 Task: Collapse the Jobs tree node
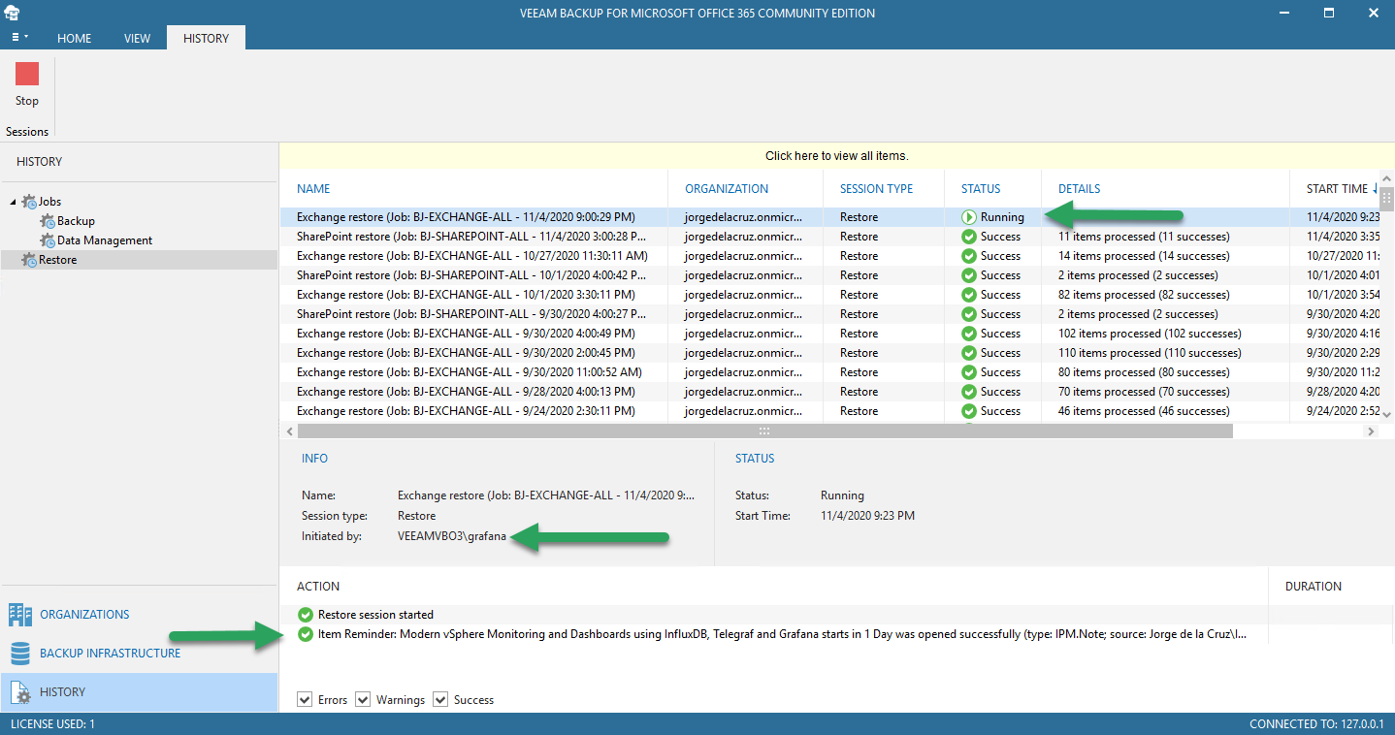point(14,202)
